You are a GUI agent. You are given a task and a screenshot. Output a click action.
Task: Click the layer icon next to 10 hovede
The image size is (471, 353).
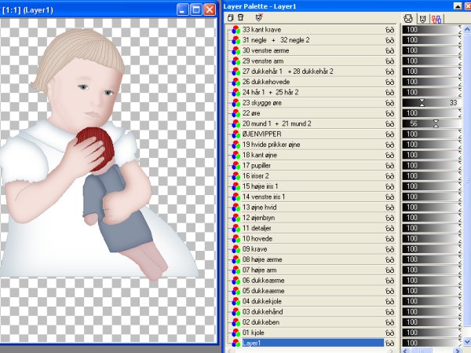(235, 238)
